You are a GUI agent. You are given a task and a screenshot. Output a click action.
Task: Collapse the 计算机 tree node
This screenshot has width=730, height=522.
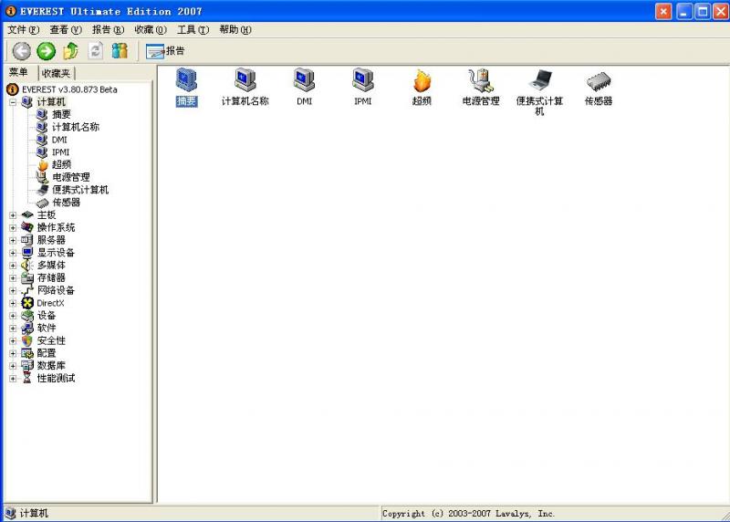(x=13, y=102)
